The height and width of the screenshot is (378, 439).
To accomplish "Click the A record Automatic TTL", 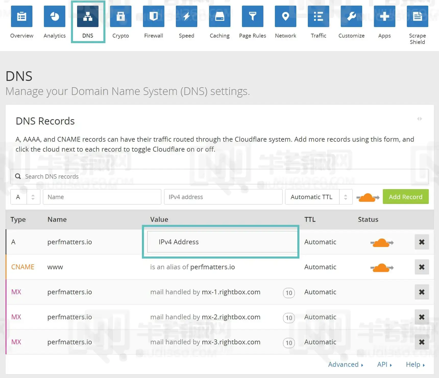I will (x=320, y=242).
